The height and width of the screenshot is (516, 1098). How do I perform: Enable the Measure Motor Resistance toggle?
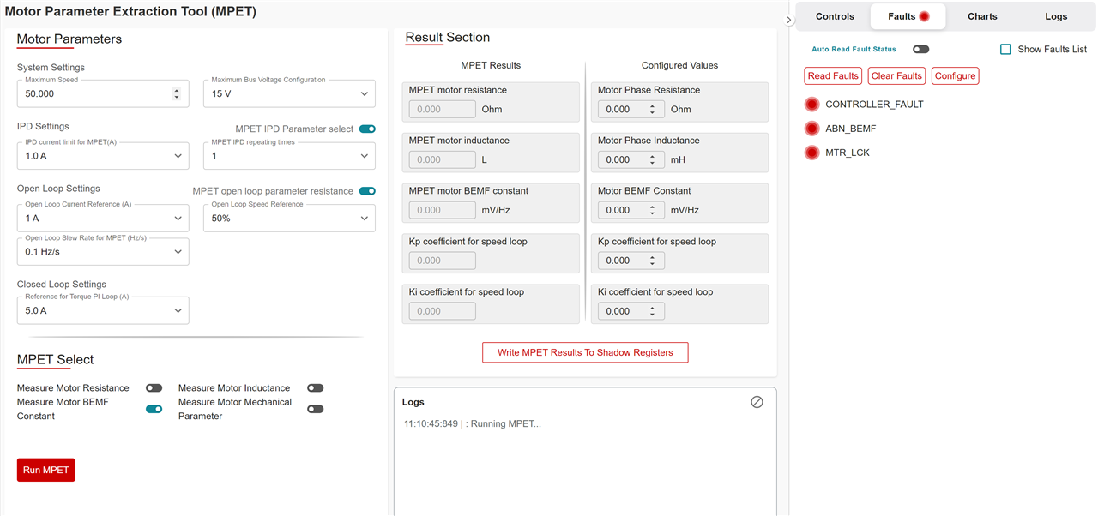(x=154, y=388)
